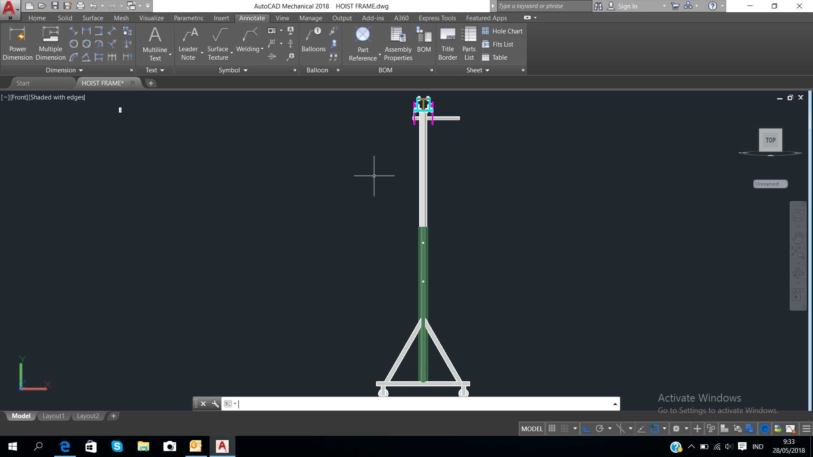
Task: Select the Welding symbol tool
Action: pos(248,40)
